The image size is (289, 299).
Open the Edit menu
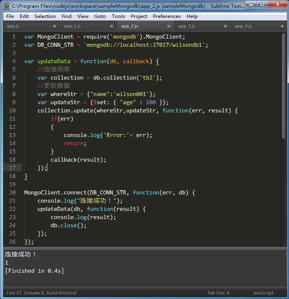point(24,16)
